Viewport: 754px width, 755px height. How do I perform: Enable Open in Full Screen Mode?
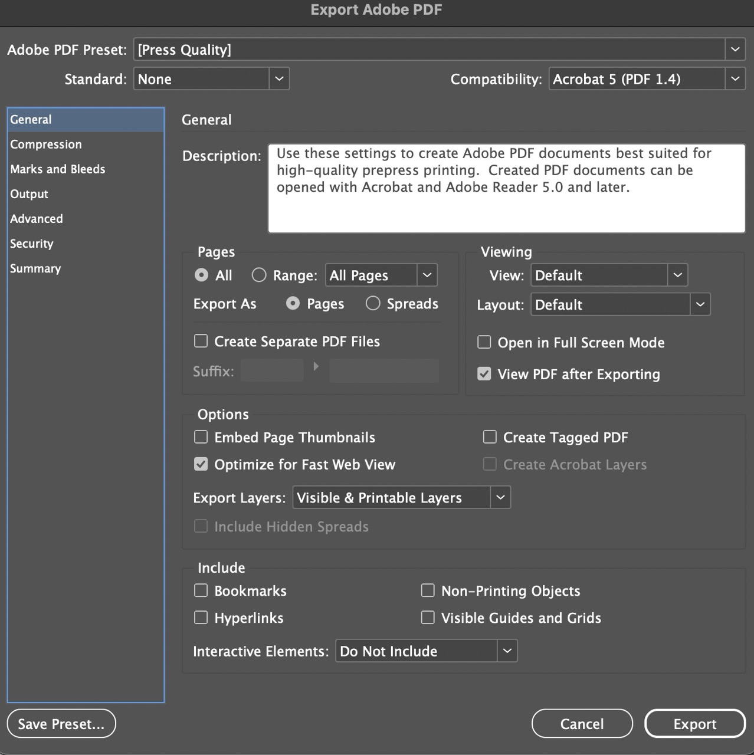tap(484, 342)
